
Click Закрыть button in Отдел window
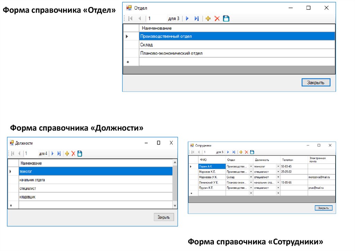coord(316,83)
